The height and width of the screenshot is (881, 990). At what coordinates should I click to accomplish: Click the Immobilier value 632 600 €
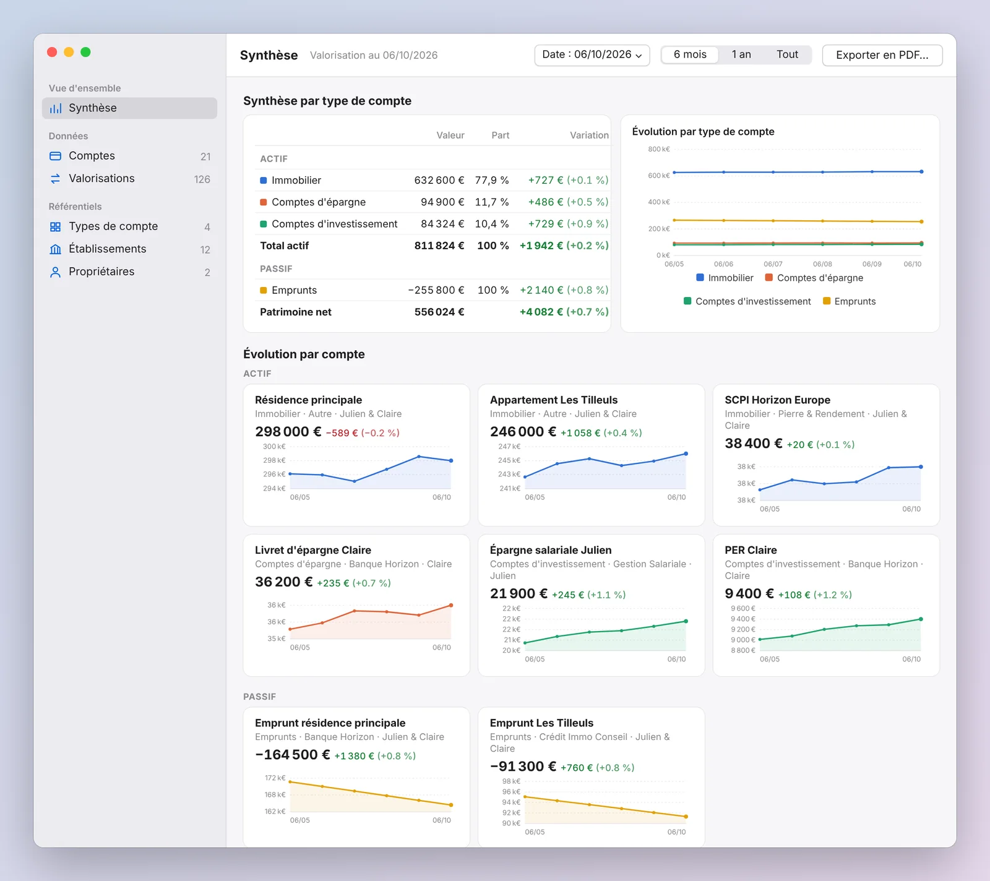(439, 181)
